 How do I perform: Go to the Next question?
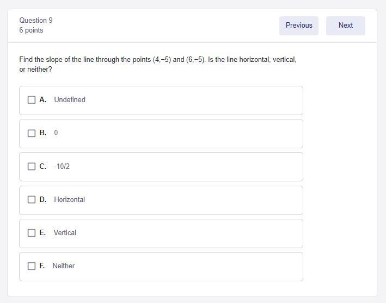click(x=345, y=26)
